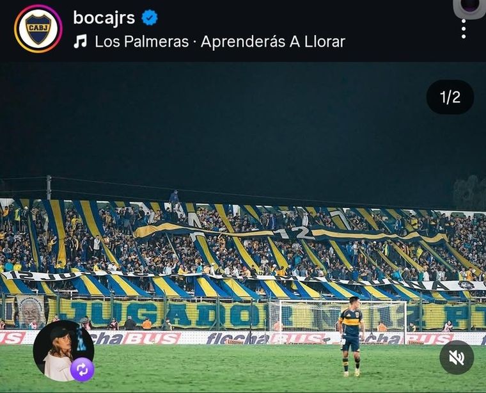The height and width of the screenshot is (393, 486).
Task: Tap the dark night sky above the stand
Action: click(x=217, y=124)
